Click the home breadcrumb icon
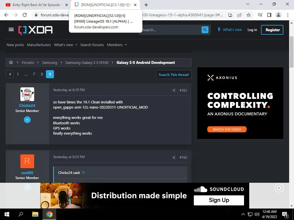The height and width of the screenshot is (220, 294). click(x=11, y=62)
